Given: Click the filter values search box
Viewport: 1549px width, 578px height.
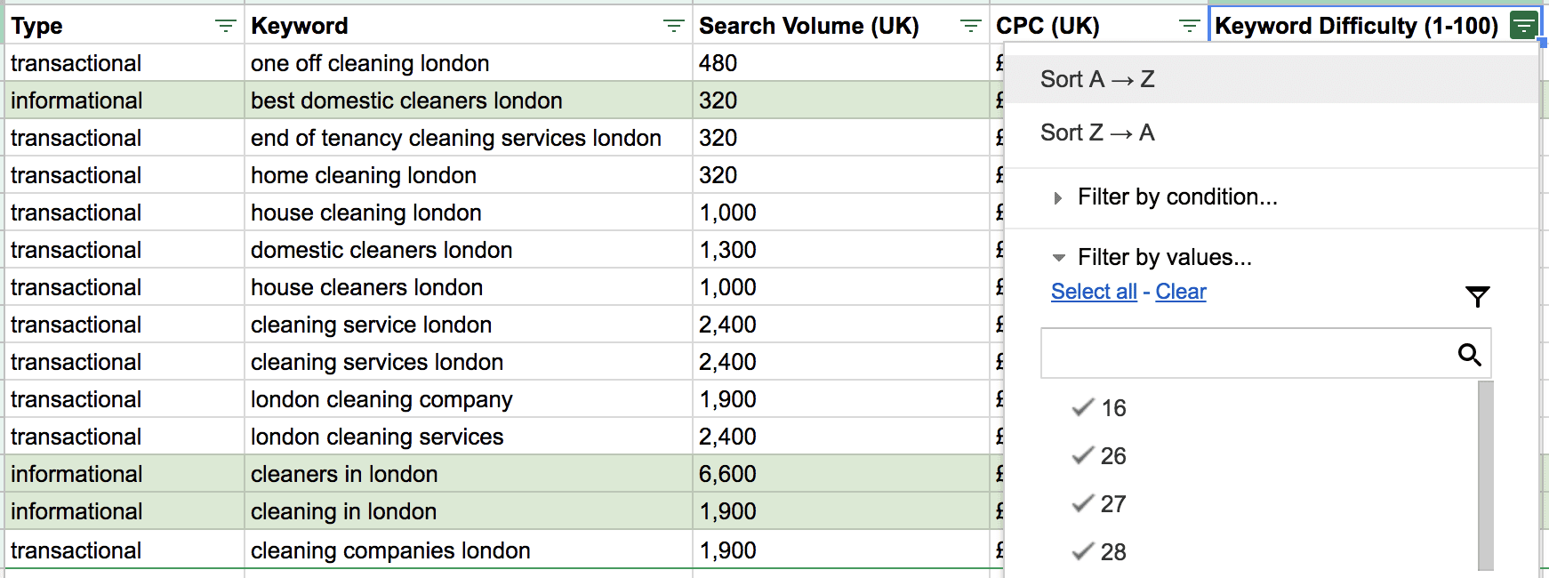Looking at the screenshot, I should tap(1245, 354).
